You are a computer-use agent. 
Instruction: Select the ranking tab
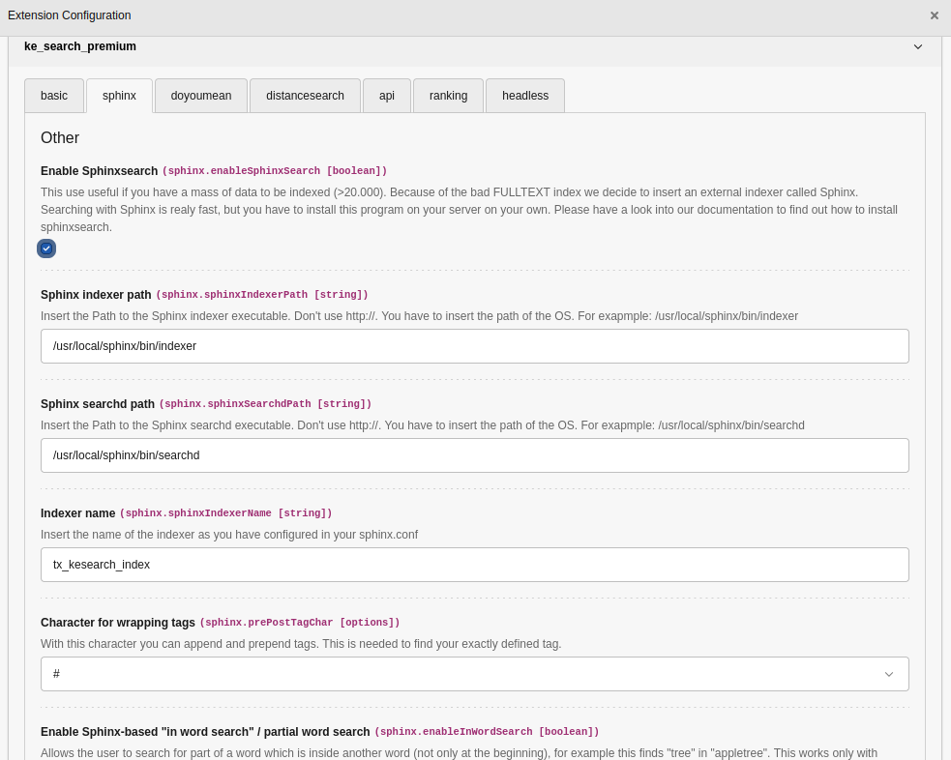448,95
